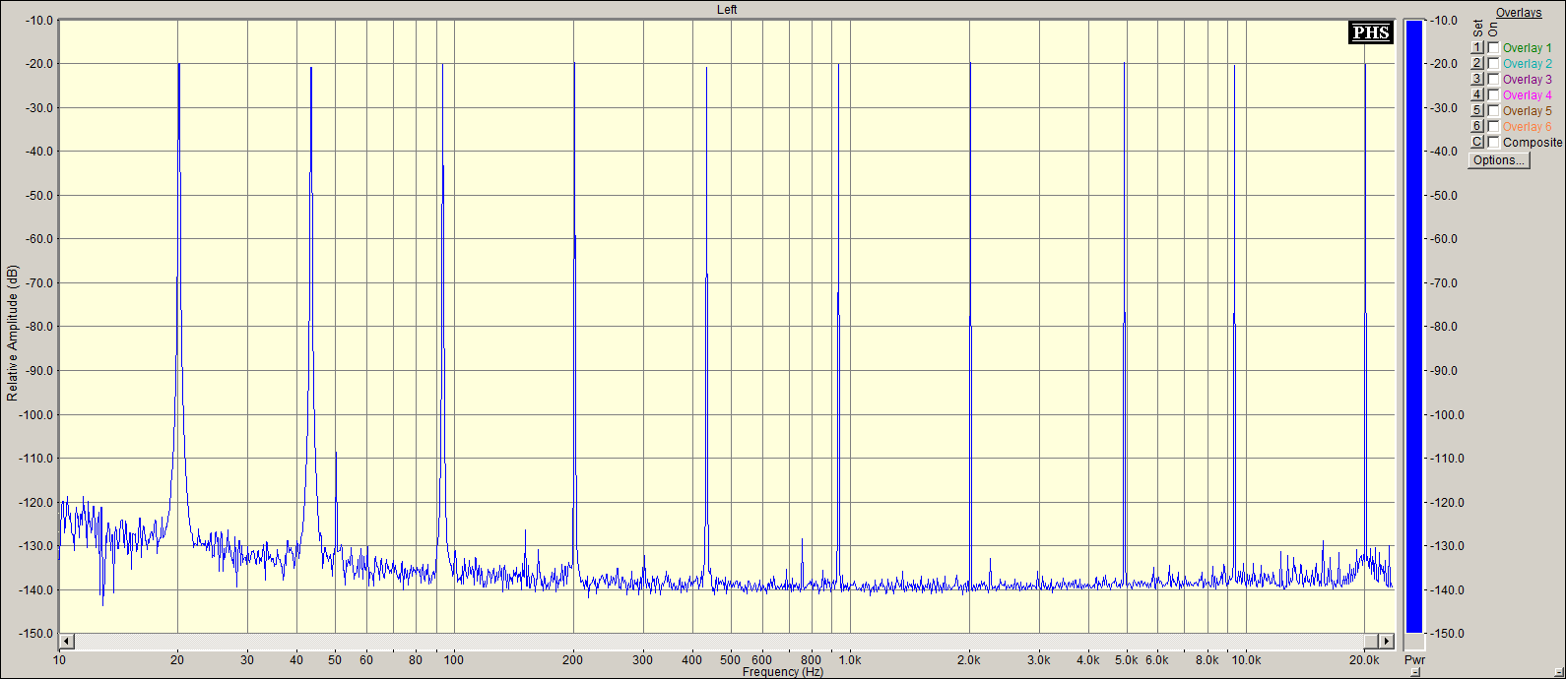1566x679 pixels.
Task: Collapse the overlays panel using corner minus button
Action: (x=1558, y=672)
